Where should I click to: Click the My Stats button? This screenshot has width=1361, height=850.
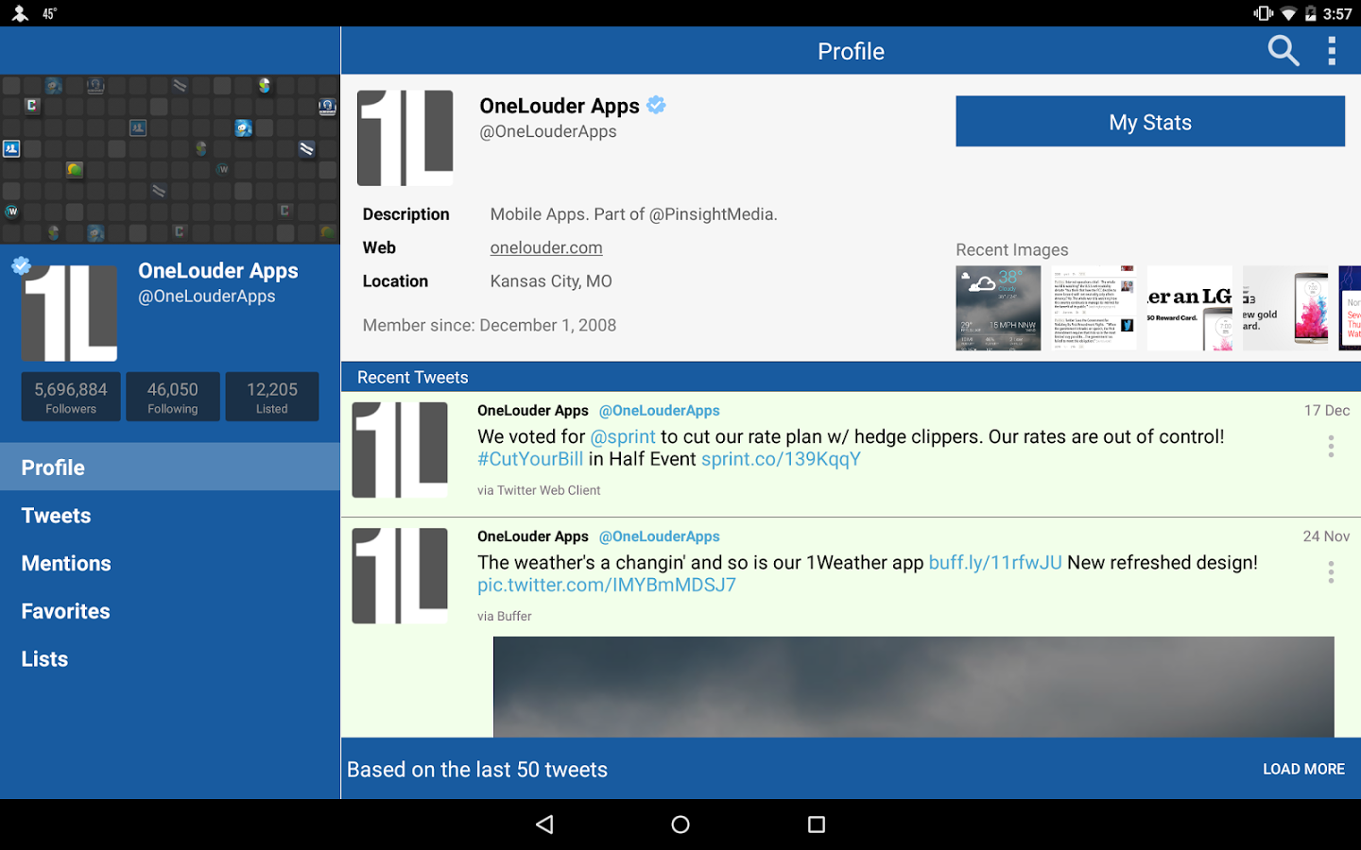pyautogui.click(x=1149, y=121)
